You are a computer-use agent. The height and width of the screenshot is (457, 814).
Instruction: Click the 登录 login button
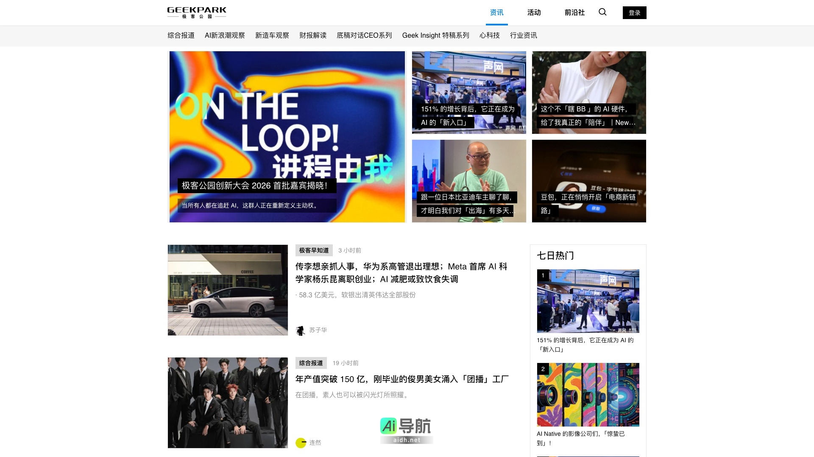point(634,13)
